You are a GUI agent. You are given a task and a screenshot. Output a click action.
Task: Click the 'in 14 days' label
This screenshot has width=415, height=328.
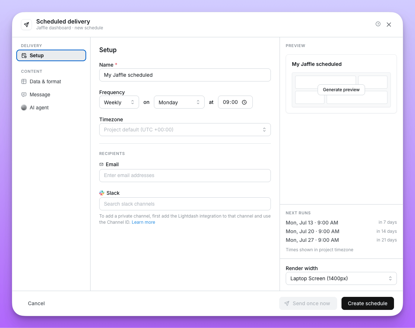387,231
